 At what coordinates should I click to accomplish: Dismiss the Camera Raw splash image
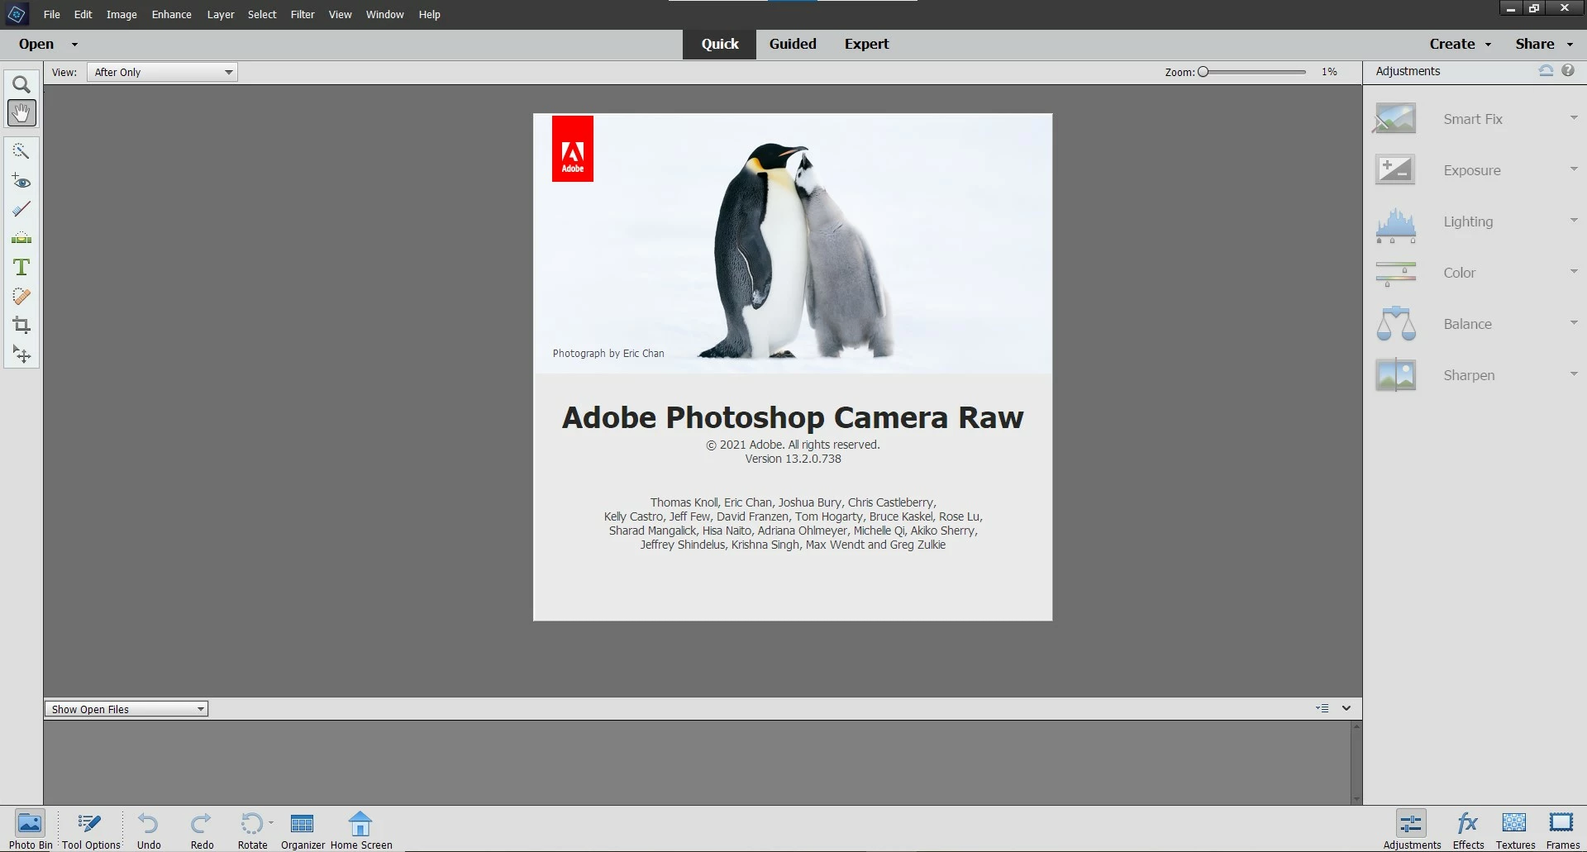(793, 367)
